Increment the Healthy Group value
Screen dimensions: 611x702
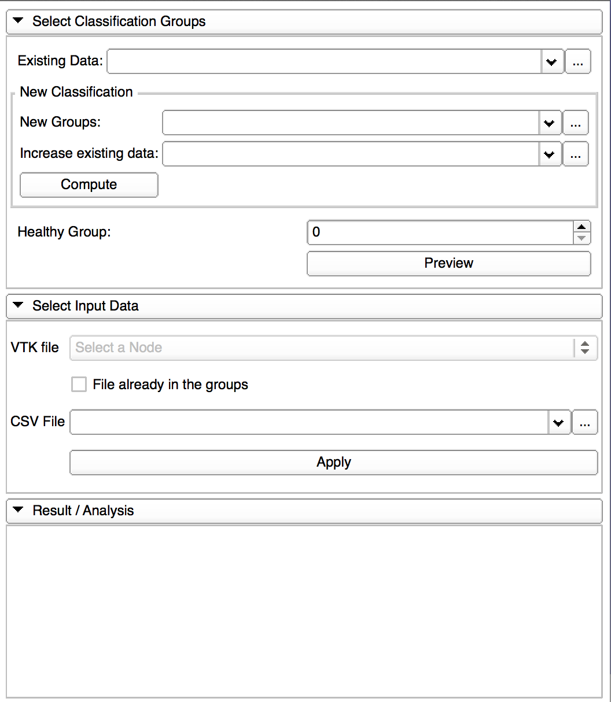581,227
